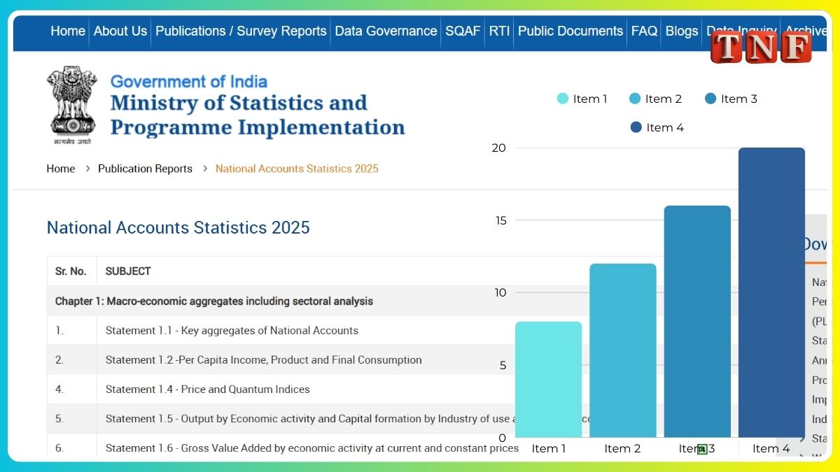Viewport: 840px width, 472px height.
Task: Select the Item 2 chart bar
Action: click(x=622, y=350)
